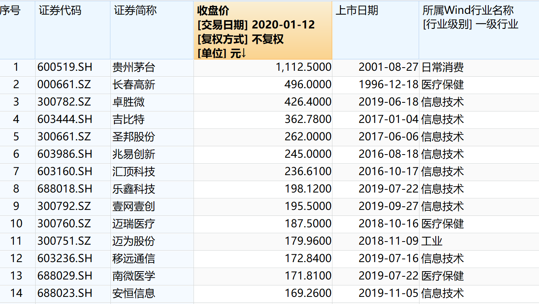Click stock name 长春高新
The image size is (539, 304).
click(134, 85)
